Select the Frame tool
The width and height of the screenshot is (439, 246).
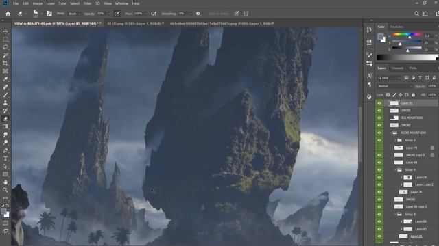pyautogui.click(x=5, y=71)
